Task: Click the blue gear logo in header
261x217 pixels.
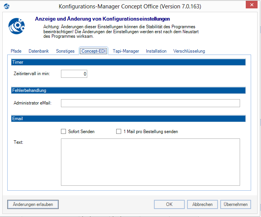Action: point(17,26)
